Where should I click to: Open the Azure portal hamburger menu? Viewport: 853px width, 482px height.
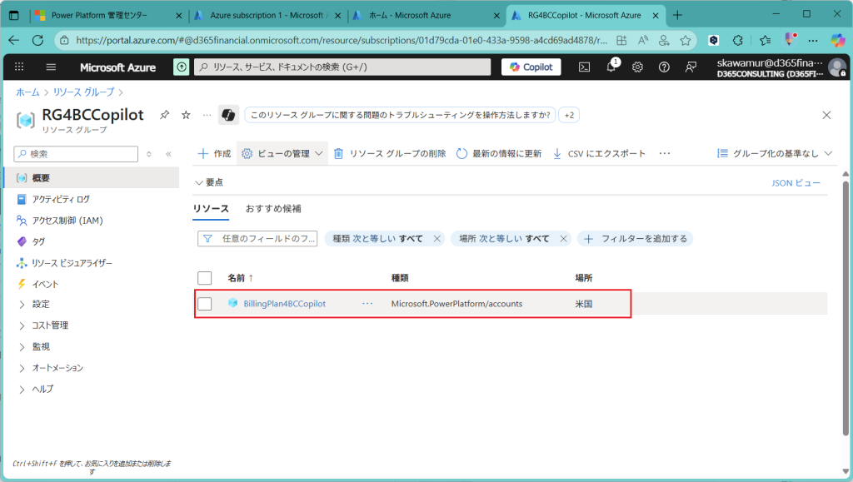pos(51,67)
